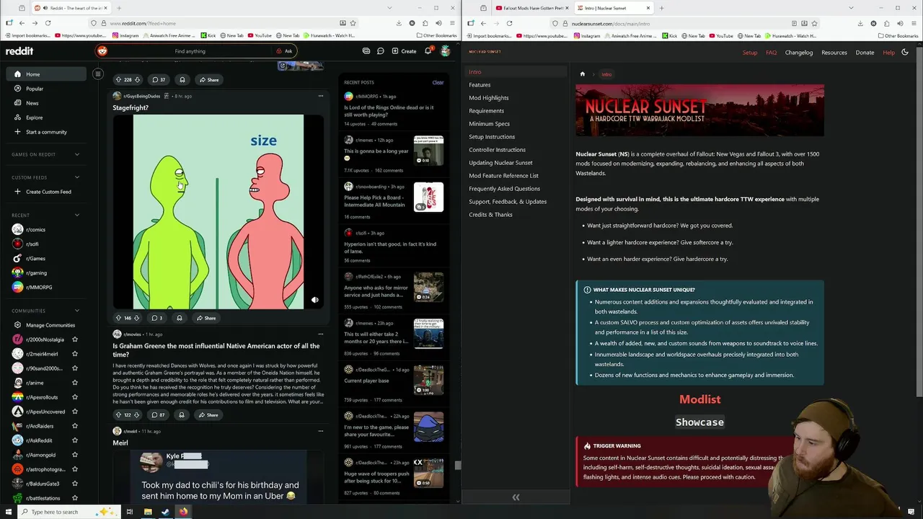Open Steam from the Windows taskbar
The image size is (923, 519).
[x=165, y=512]
